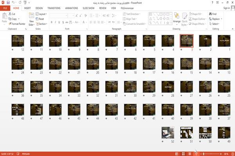Viewport: 235px width, 156px height.
Task: Switch to the SLIDE SHOW tab
Action: pyautogui.click(x=89, y=8)
